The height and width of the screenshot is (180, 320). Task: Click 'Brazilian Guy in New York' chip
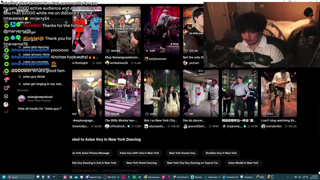coord(221,153)
